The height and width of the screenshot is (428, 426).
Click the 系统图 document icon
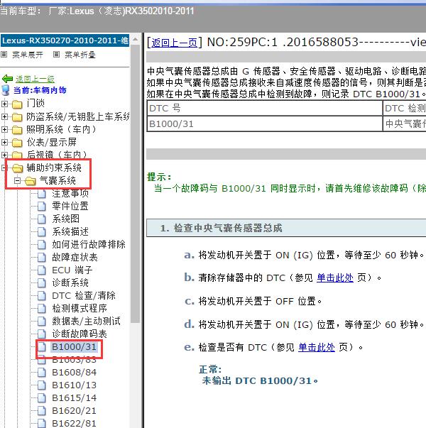(41, 219)
